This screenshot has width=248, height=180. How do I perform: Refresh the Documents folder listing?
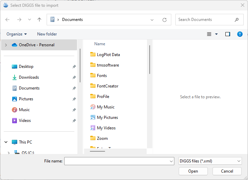tap(165, 20)
